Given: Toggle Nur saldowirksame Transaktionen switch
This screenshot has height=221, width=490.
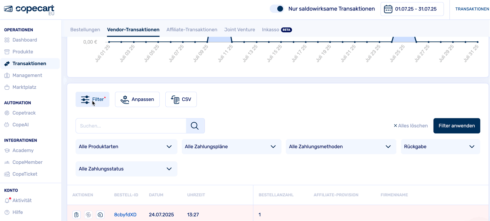Looking at the screenshot, I should tap(277, 9).
